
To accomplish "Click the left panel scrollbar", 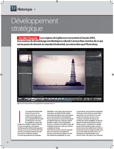I will (19, 73).
